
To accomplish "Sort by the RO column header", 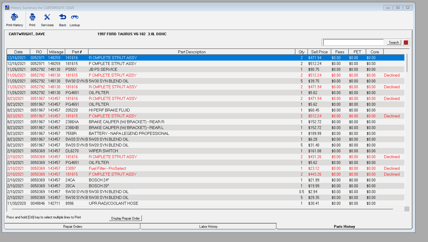I will tap(39, 52).
